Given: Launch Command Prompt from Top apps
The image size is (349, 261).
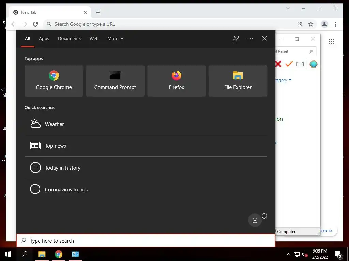Looking at the screenshot, I should [115, 81].
